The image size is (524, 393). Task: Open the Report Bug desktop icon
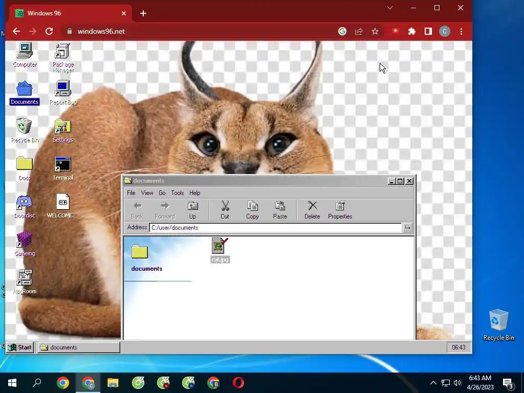(63, 93)
